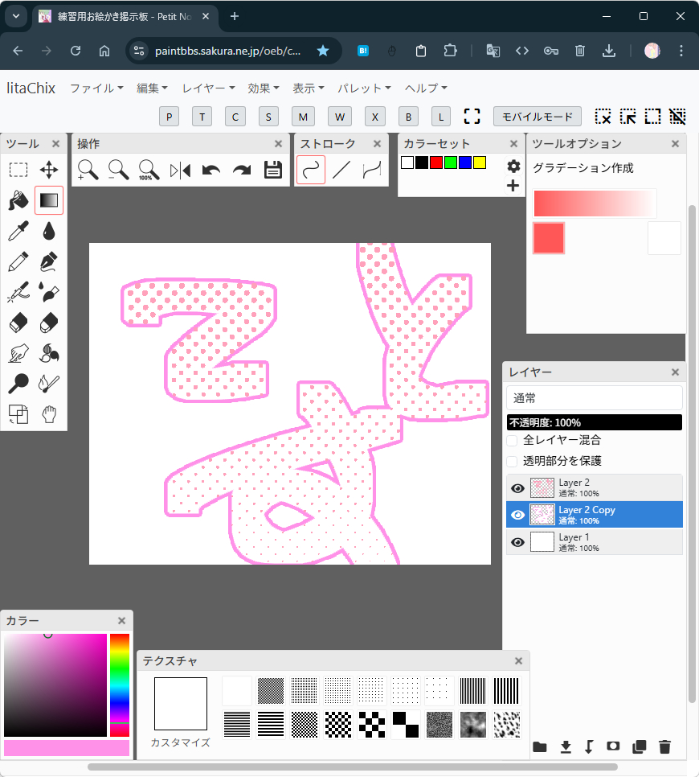
Task: Expand the レイヤー menu
Action: [x=208, y=88]
